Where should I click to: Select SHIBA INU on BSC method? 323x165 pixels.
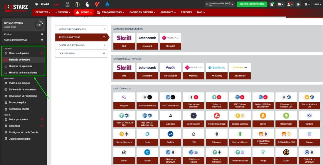pyautogui.click(x=286, y=137)
